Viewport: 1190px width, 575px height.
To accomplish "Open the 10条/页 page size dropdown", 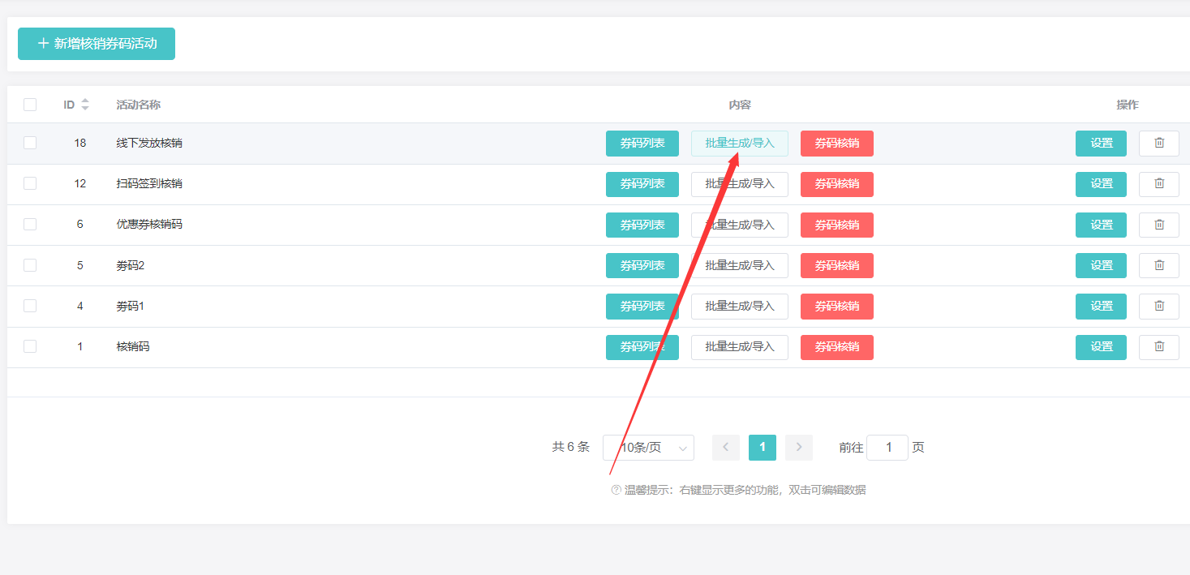I will point(648,448).
